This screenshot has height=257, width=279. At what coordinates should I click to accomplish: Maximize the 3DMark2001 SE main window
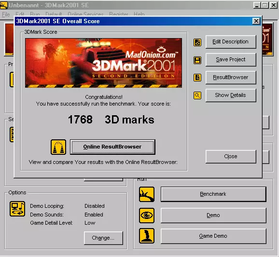click(x=265, y=5)
